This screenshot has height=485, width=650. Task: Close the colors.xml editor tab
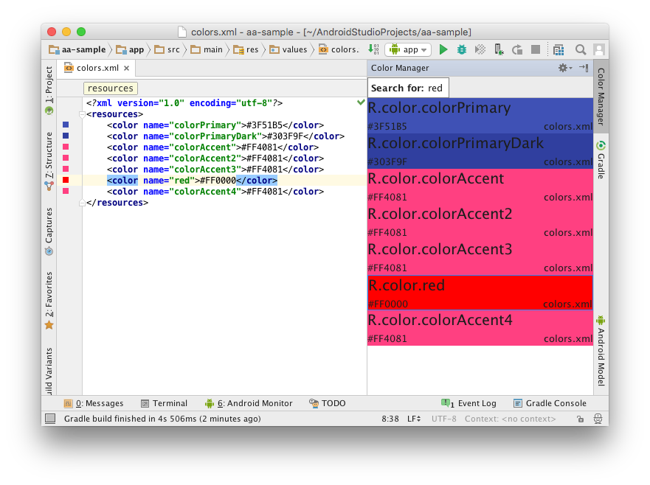click(126, 68)
